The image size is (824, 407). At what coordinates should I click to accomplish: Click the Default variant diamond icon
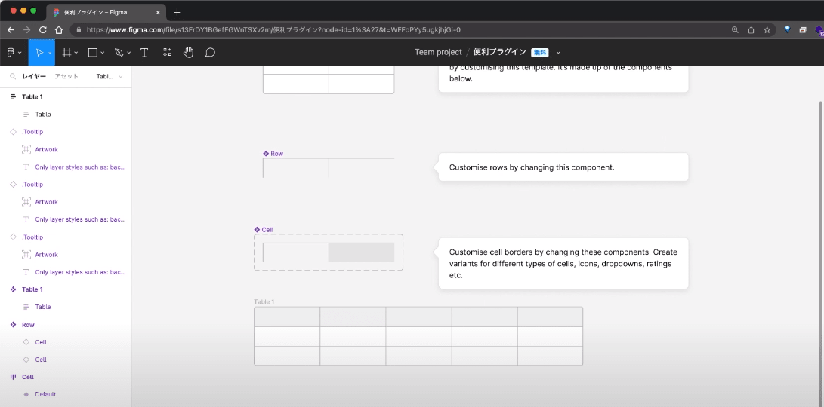26,394
